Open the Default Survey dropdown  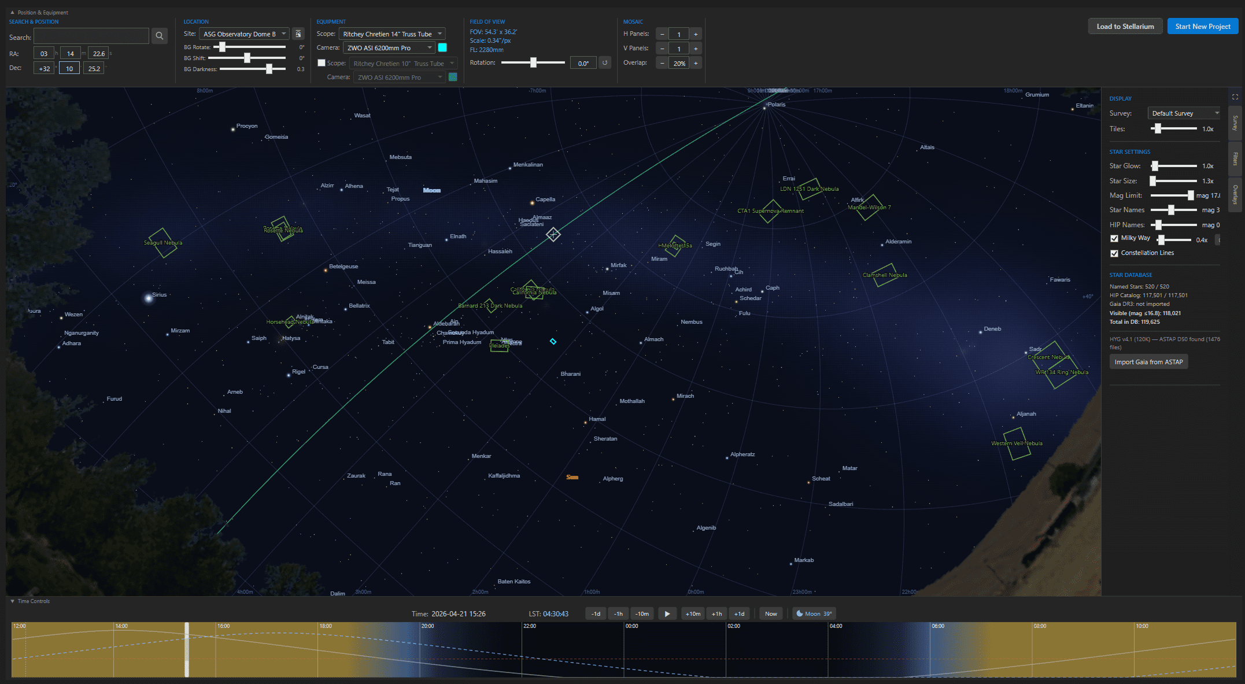[1184, 113]
